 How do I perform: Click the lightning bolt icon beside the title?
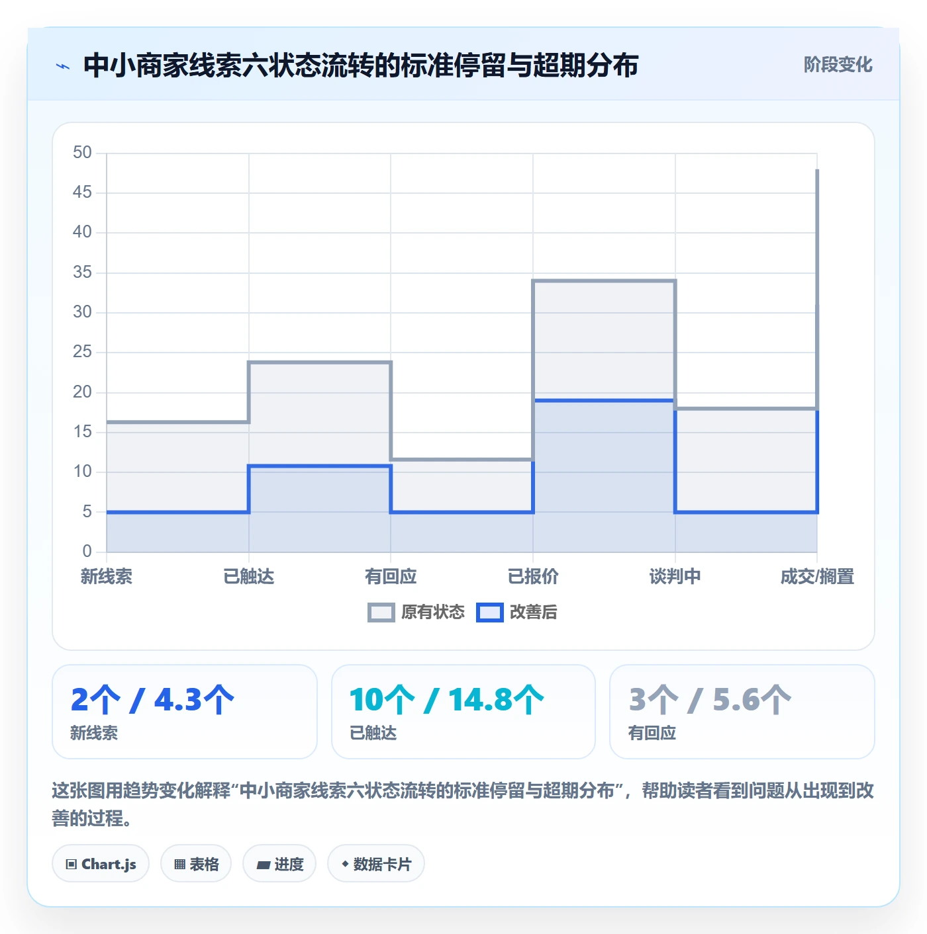63,66
